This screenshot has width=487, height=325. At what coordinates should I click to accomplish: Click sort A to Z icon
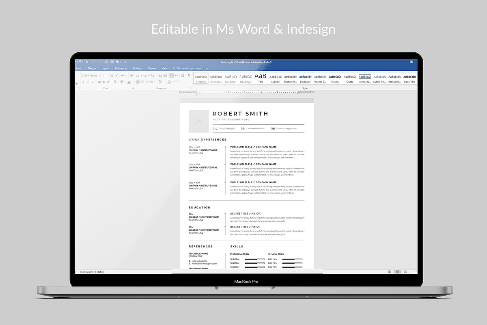(x=183, y=76)
